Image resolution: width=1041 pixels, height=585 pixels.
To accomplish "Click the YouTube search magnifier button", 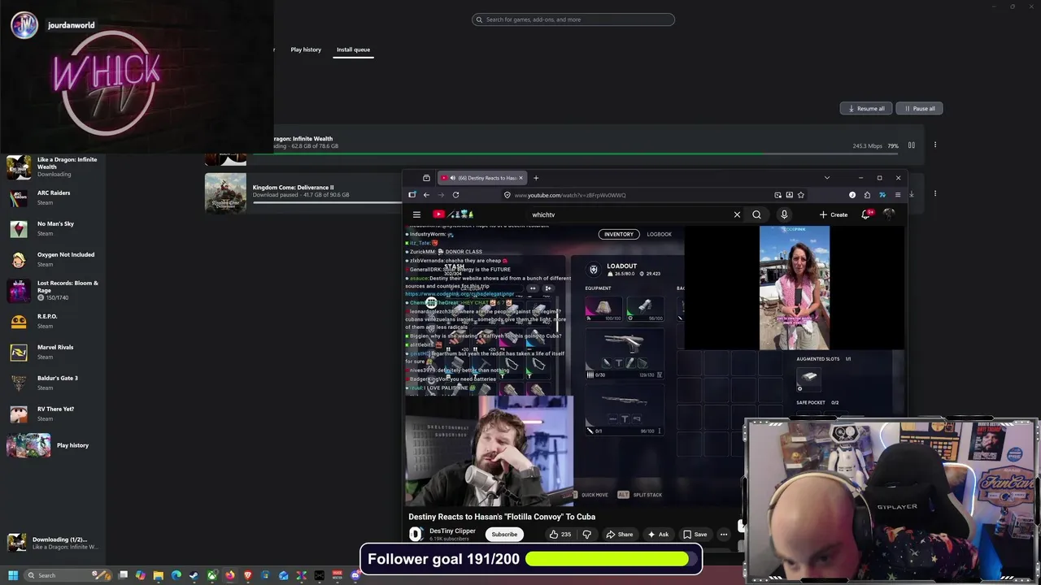I will point(756,214).
